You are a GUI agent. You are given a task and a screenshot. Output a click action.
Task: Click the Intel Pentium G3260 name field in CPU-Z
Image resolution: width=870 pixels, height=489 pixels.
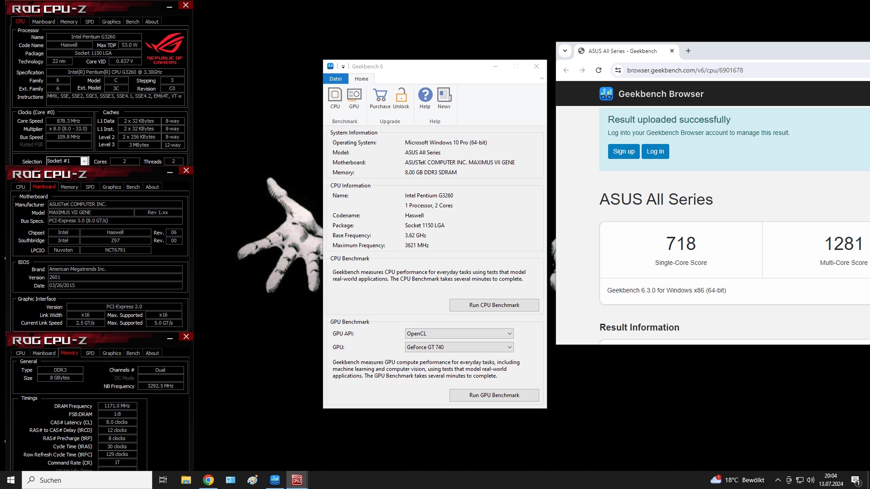click(94, 37)
